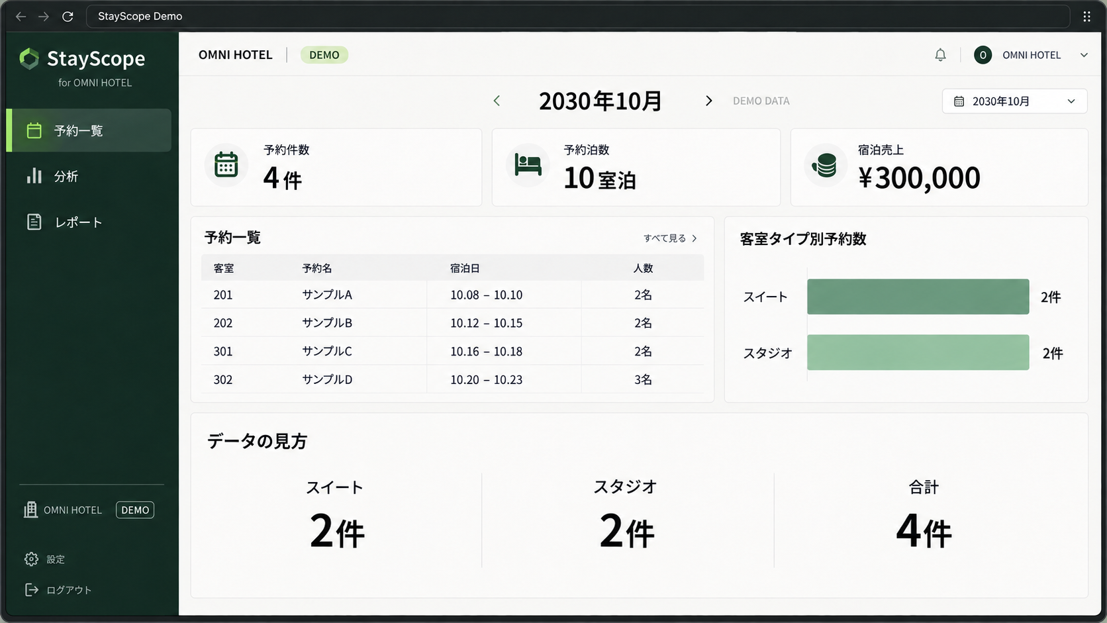The width and height of the screenshot is (1107, 623).
Task: Click the 宿泊日 column header
Action: (x=465, y=268)
